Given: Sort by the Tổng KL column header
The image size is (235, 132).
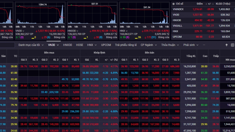Looking at the screenshot, I should pyautogui.click(x=190, y=56).
